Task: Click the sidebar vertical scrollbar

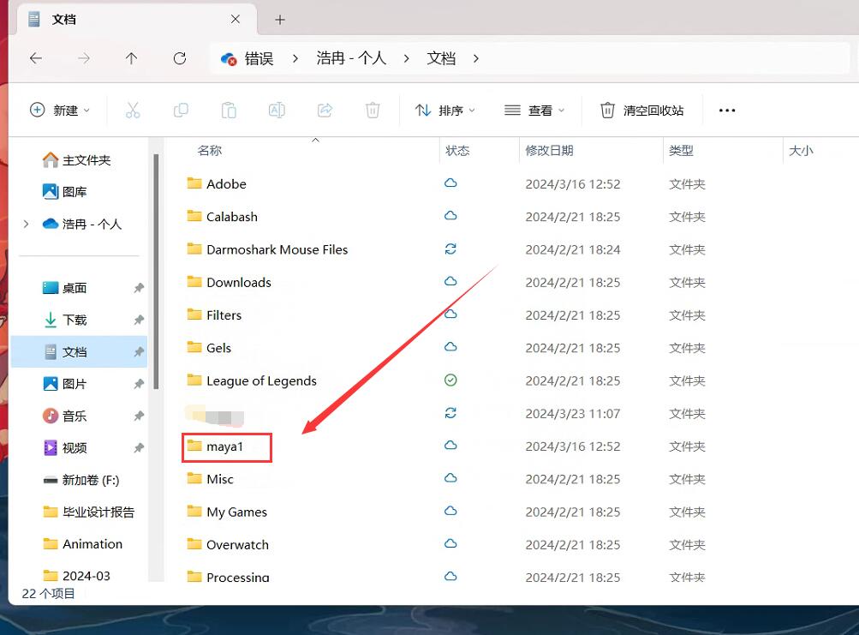Action: pos(156,274)
